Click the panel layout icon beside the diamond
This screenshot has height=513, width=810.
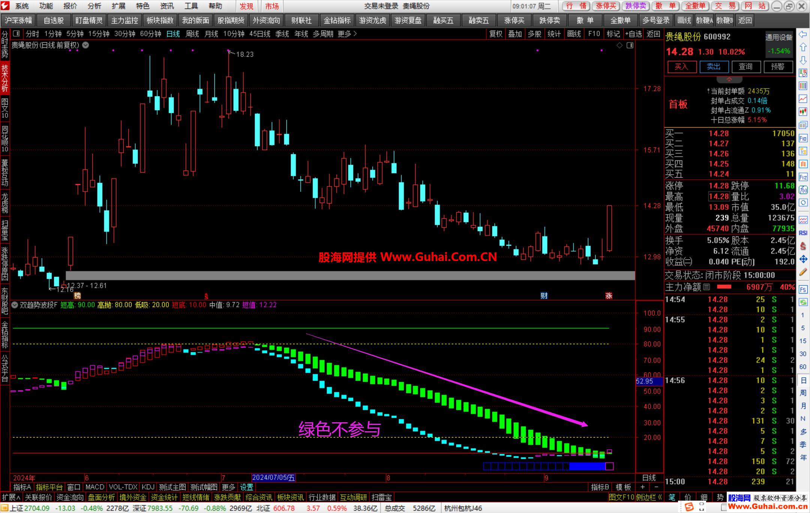tap(630, 45)
